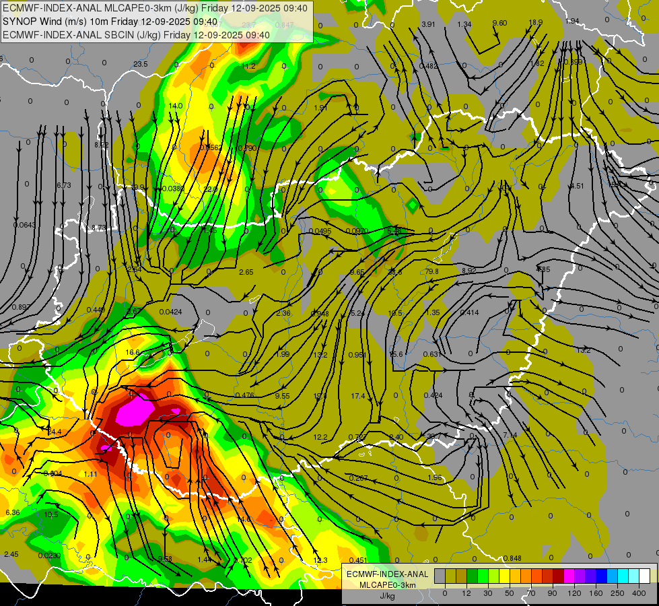Click the lime green swatch above 30
The image size is (659, 606).
494,576
